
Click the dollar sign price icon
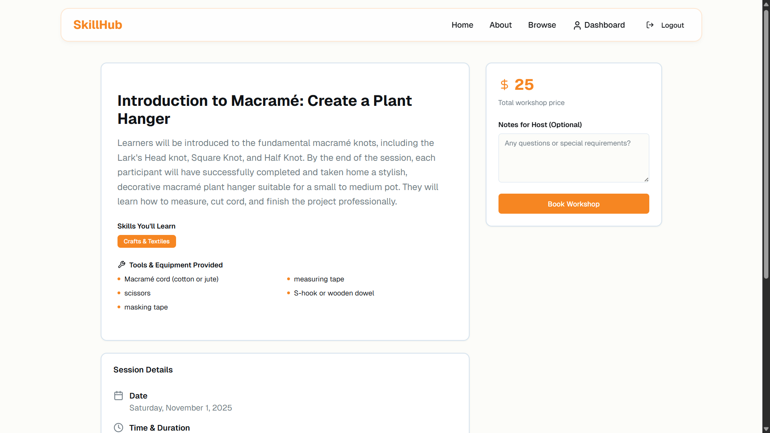[504, 85]
